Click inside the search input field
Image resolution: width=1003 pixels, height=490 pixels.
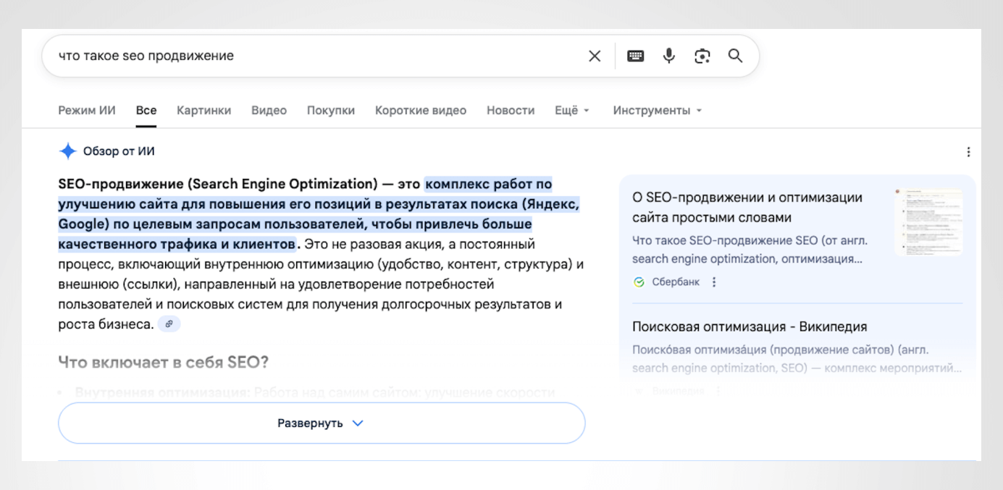(290, 55)
